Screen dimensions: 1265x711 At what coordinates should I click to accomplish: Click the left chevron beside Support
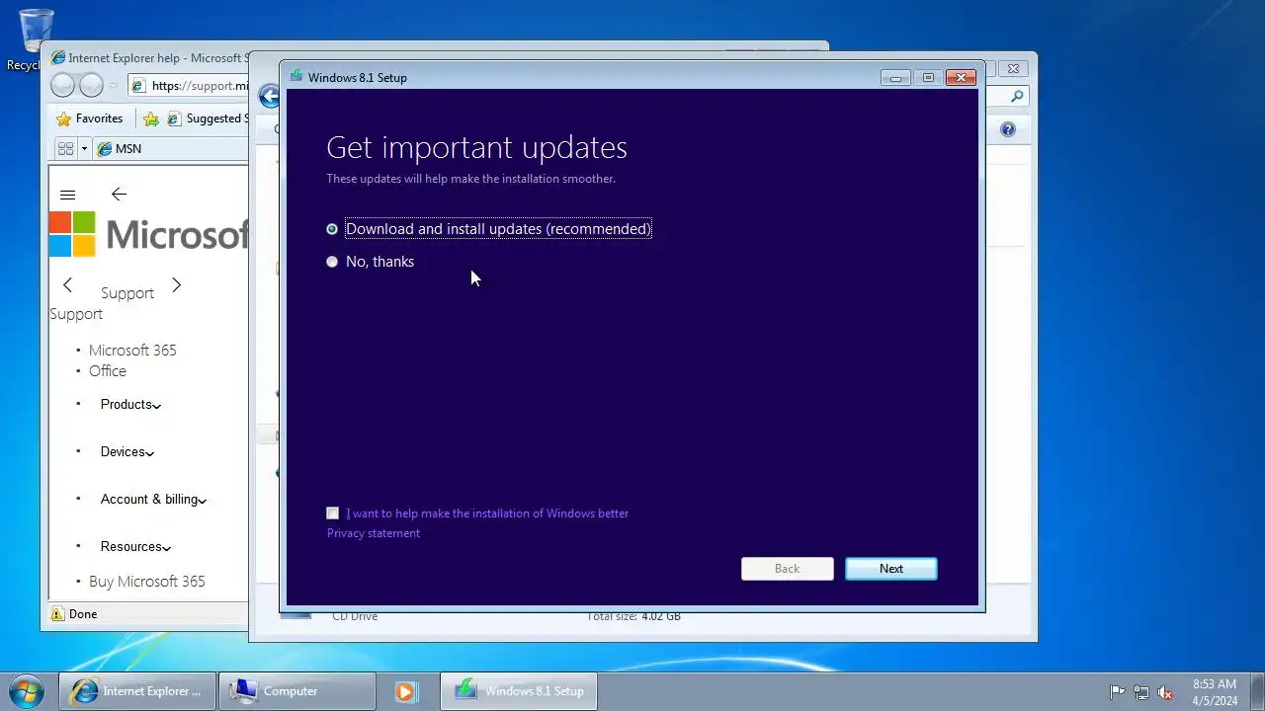(x=67, y=285)
